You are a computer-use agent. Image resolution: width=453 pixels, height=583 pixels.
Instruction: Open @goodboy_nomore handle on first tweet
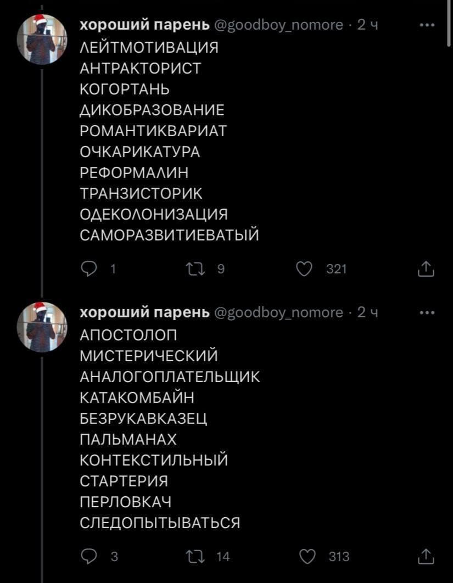279,25
